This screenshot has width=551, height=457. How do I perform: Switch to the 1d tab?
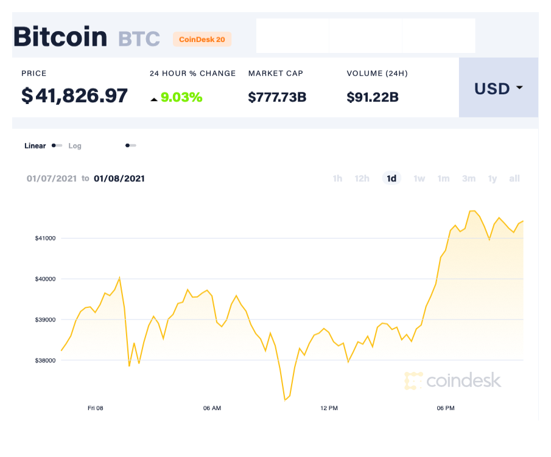click(x=391, y=178)
